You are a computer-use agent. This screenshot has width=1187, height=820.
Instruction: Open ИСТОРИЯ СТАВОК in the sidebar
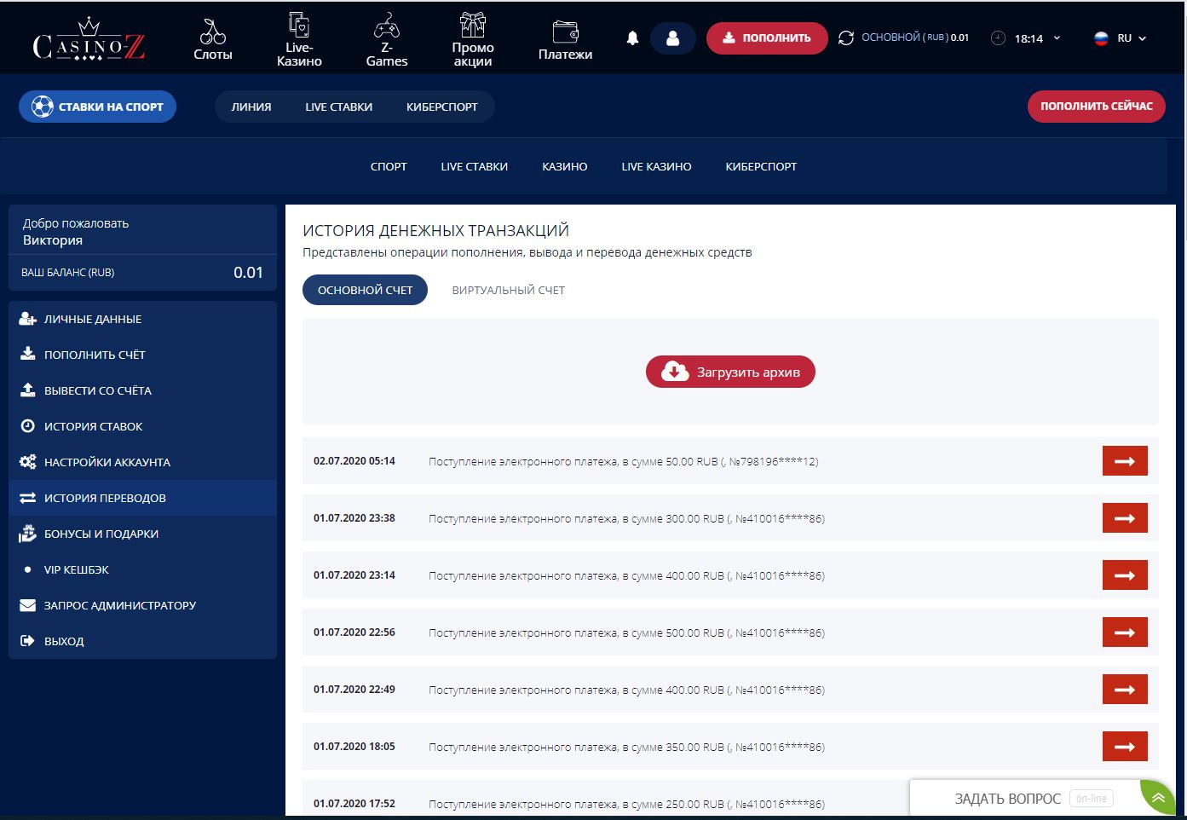(93, 426)
